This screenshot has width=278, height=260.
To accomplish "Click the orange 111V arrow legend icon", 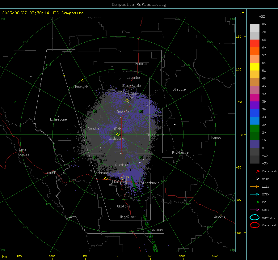I will pyautogui.click(x=255, y=186).
